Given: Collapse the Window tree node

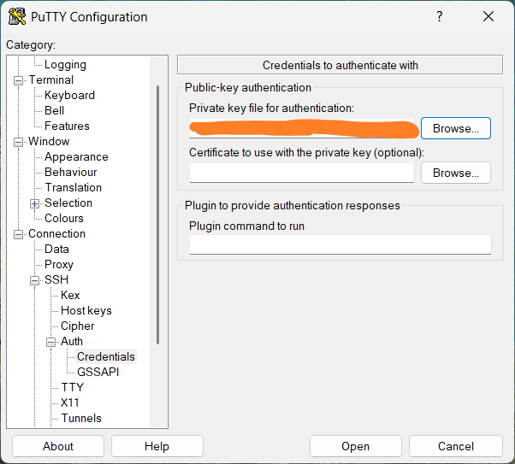Looking at the screenshot, I should tap(19, 142).
